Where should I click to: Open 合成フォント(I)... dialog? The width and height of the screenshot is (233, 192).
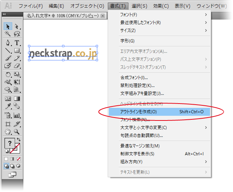pyautogui.click(x=159, y=78)
